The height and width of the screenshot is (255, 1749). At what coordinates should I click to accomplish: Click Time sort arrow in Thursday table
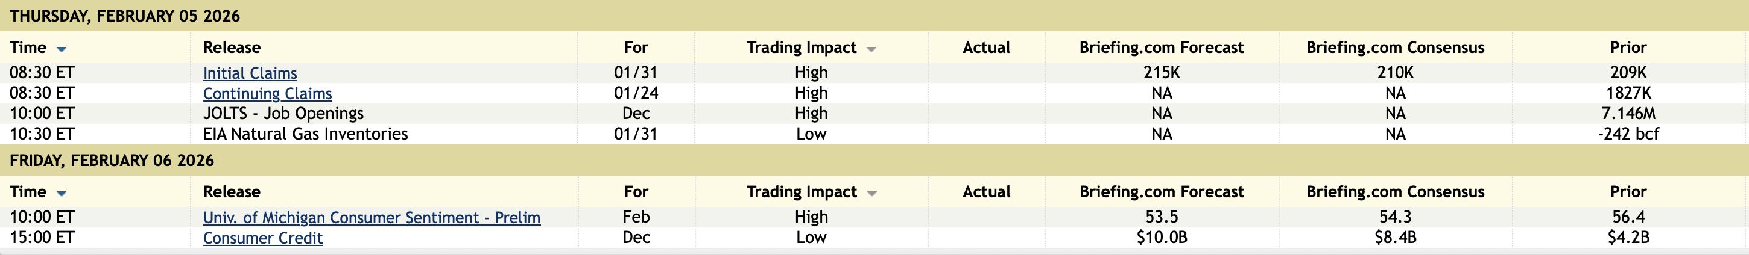pos(62,49)
